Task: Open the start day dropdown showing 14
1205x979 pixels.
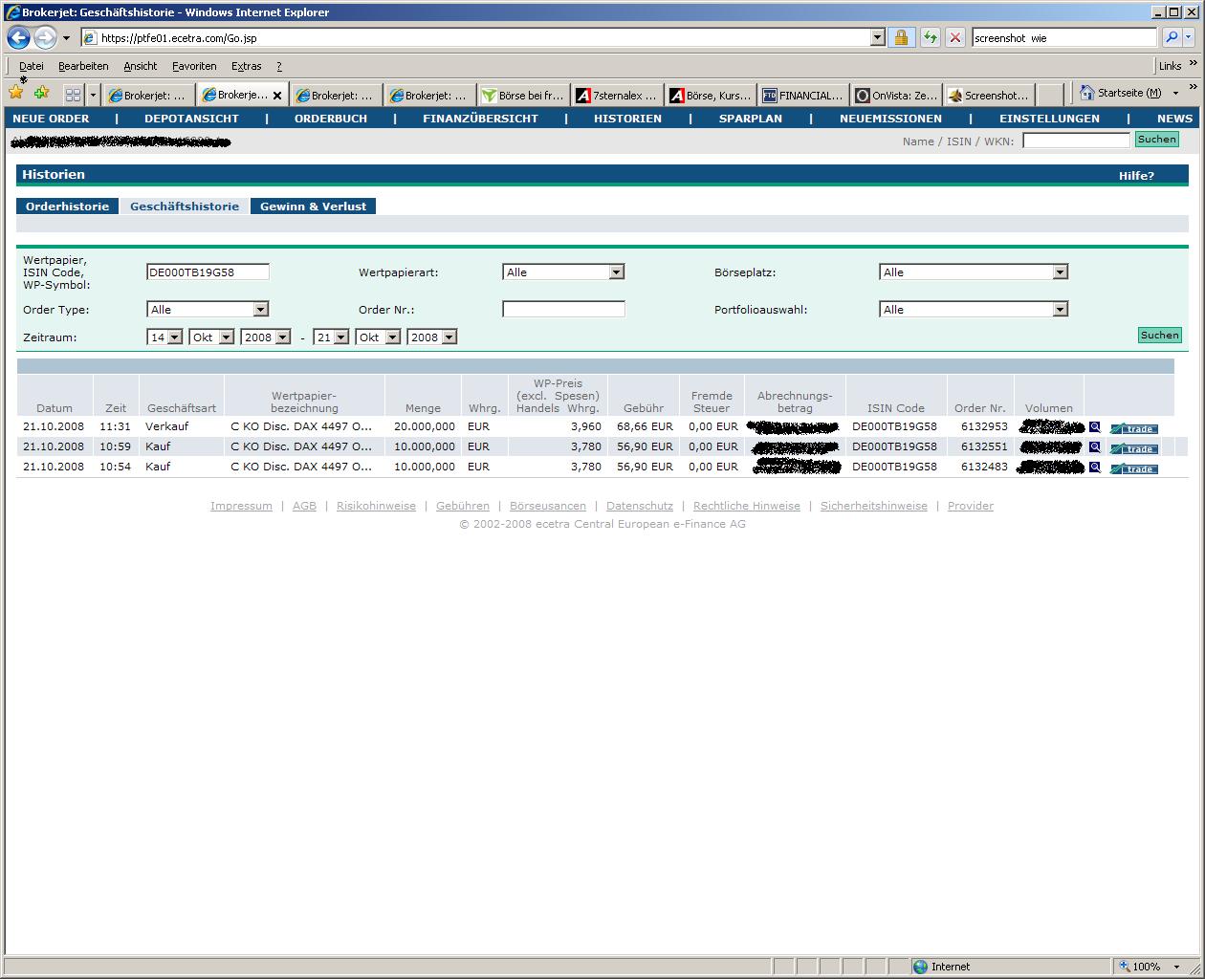Action: tap(164, 337)
